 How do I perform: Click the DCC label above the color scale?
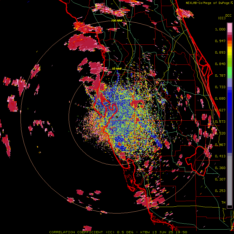pyautogui.click(x=228, y=16)
